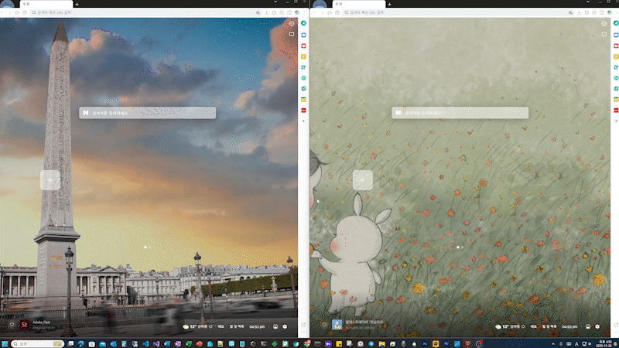Screen dimensions: 619x348
Task: Select first page dot on left page
Action: point(145,247)
